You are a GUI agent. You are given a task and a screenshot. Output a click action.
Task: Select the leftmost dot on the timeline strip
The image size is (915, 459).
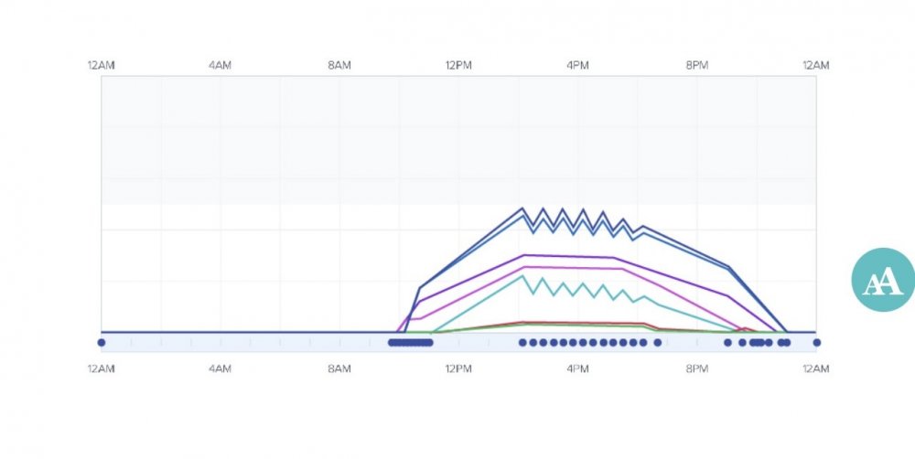click(102, 343)
